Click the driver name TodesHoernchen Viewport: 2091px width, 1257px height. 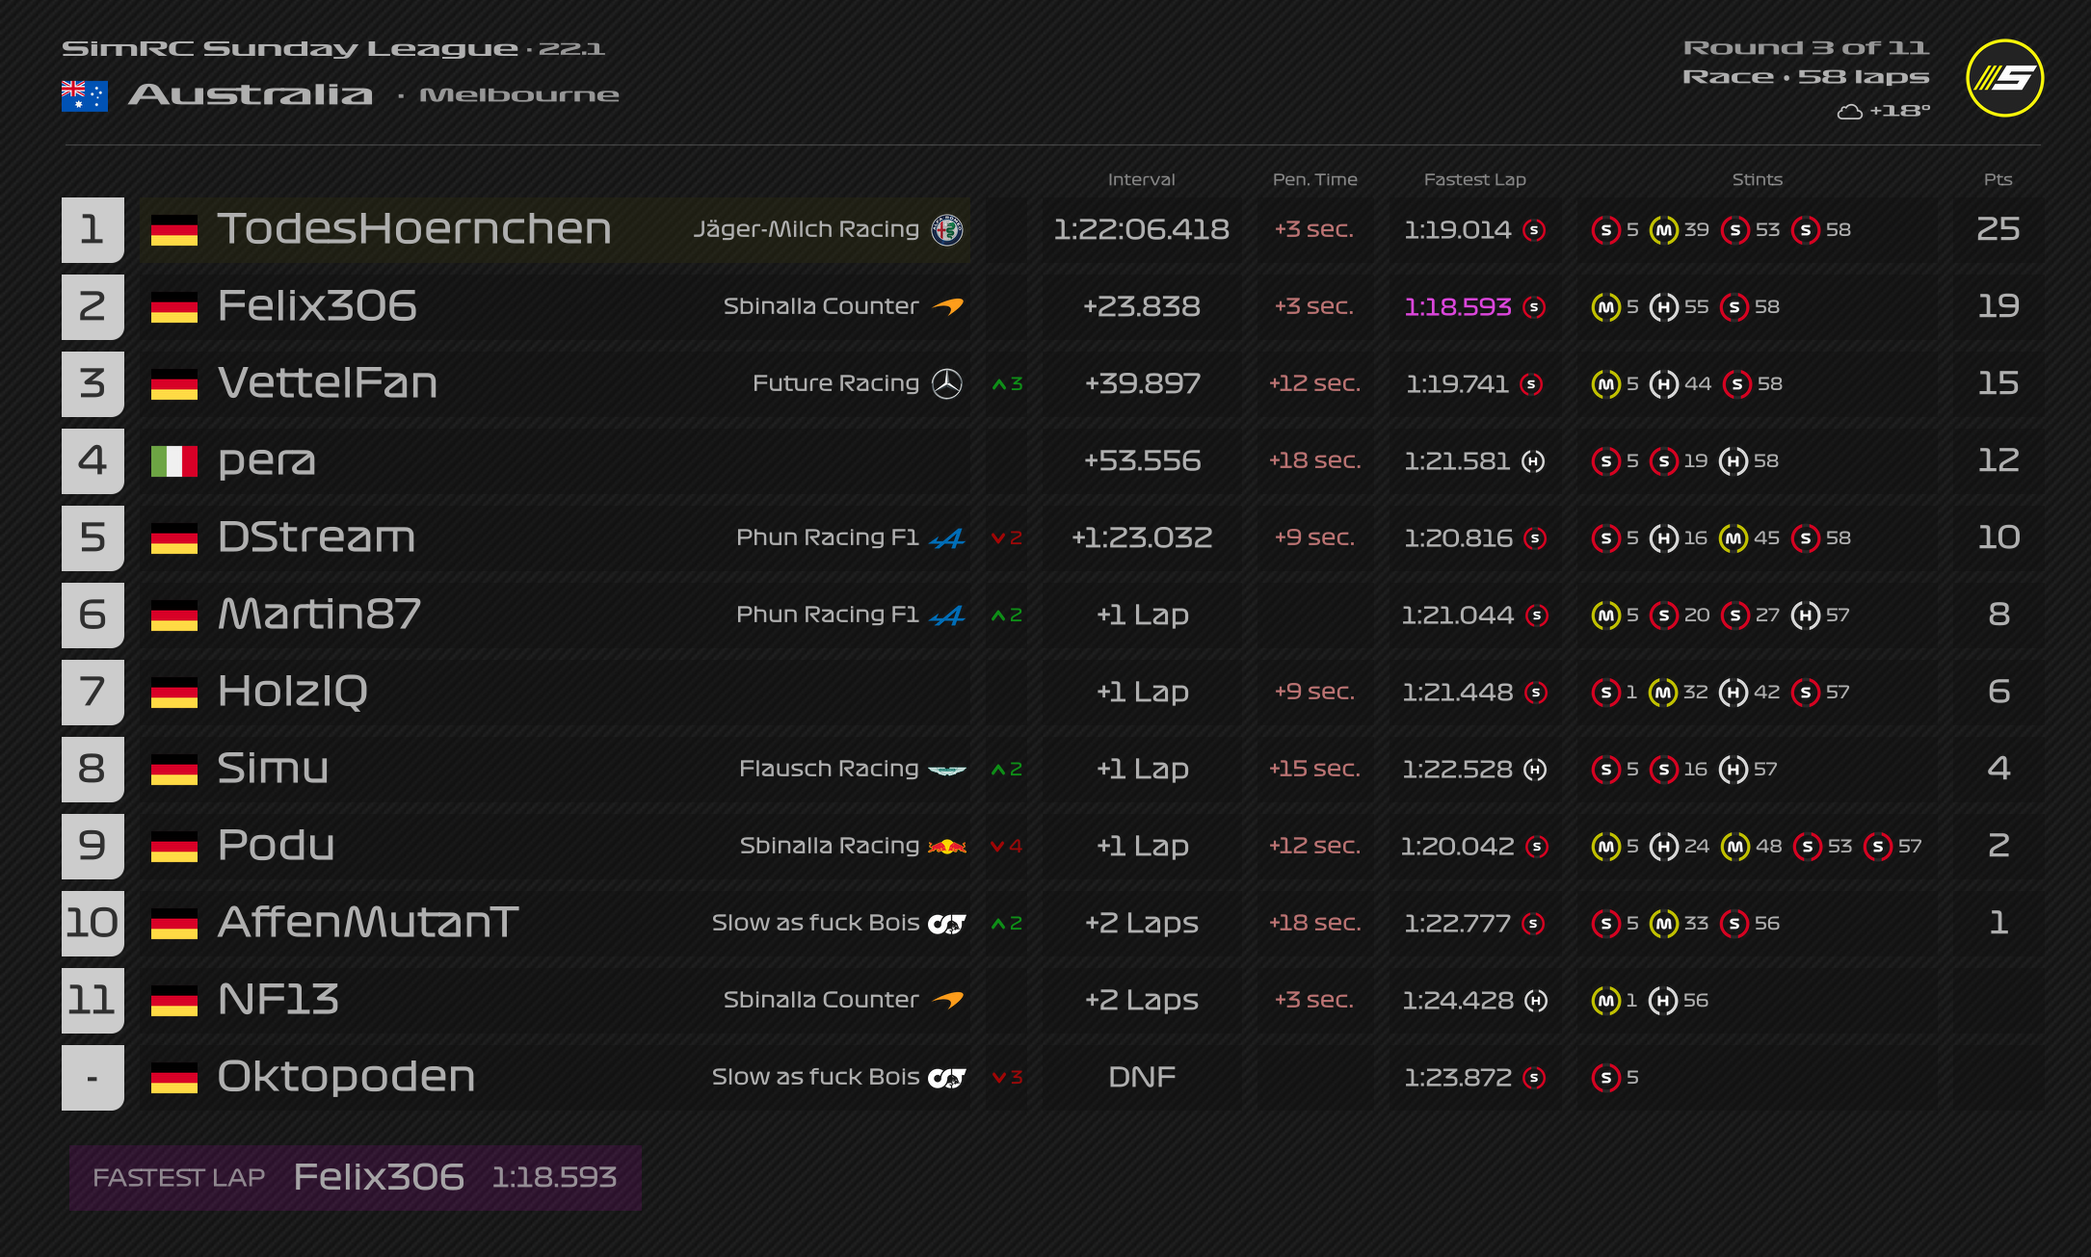(x=414, y=229)
